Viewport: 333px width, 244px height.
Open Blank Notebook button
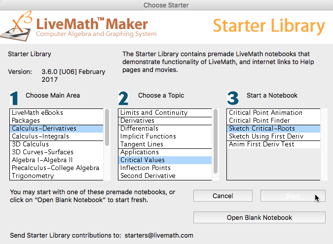pos(259,217)
